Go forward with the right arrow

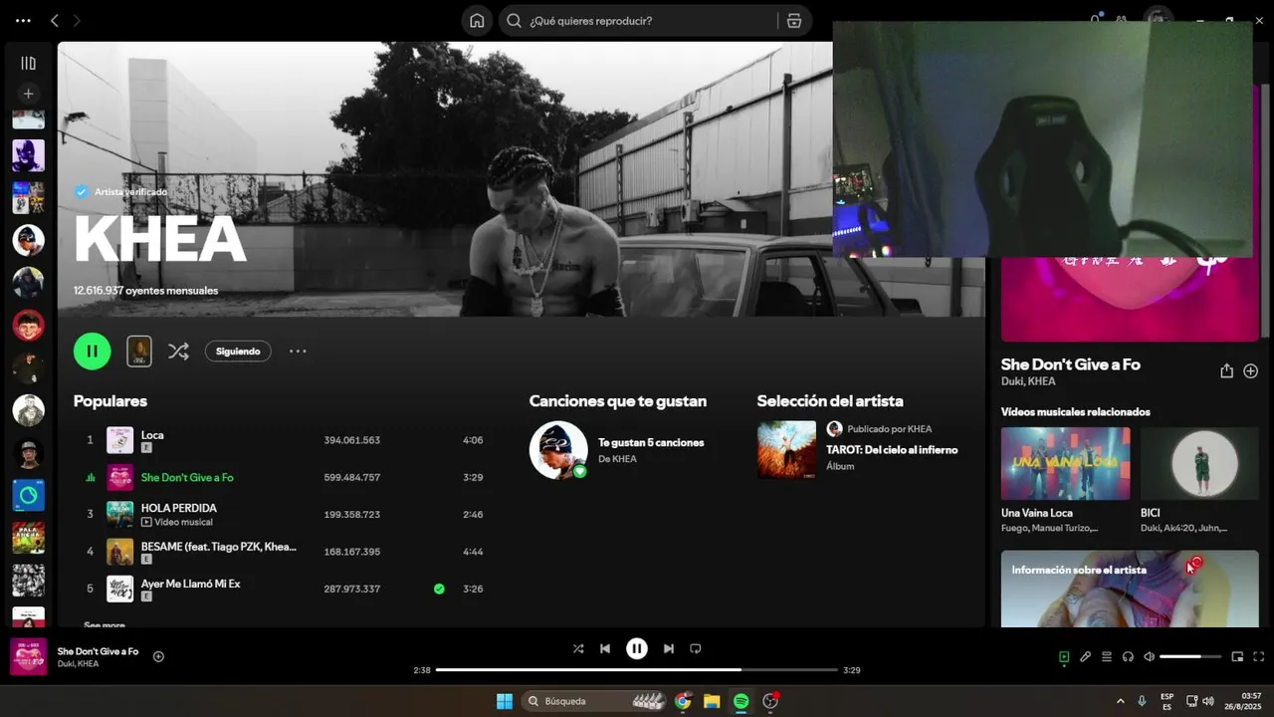[x=77, y=20]
